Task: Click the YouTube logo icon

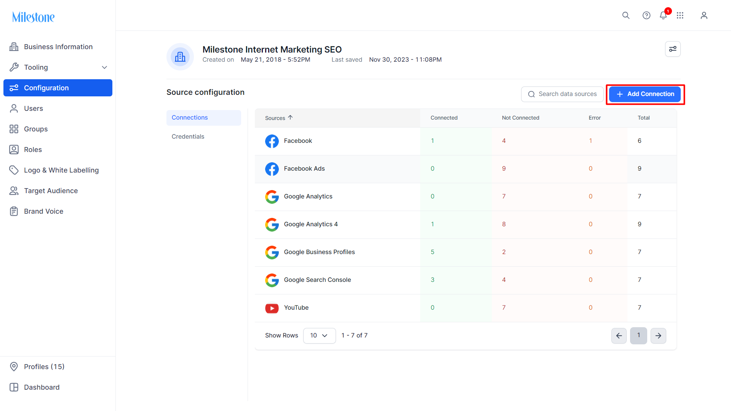Action: tap(272, 308)
